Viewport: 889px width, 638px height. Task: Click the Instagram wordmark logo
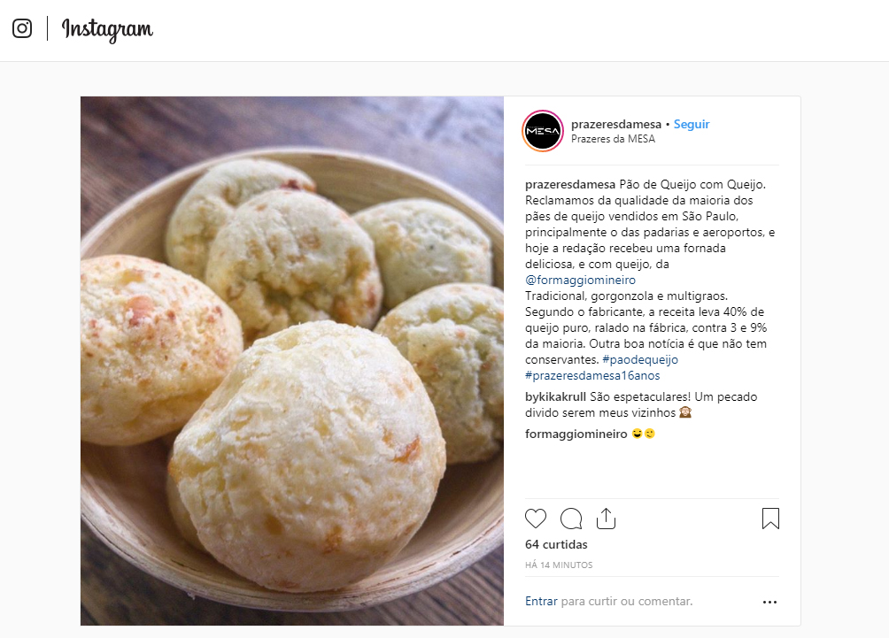pos(107,29)
